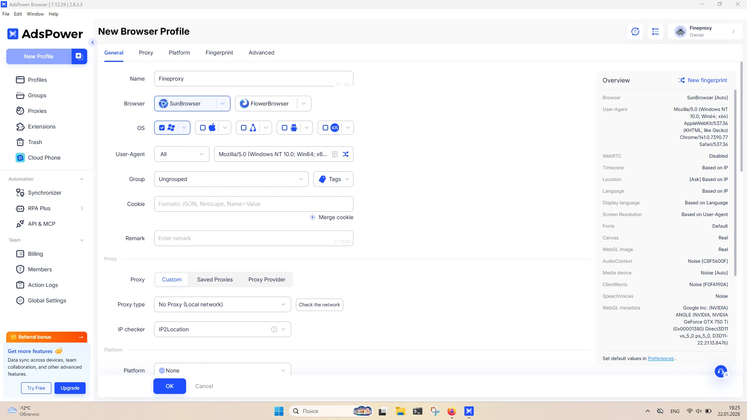Viewport: 747px width, 420px height.
Task: Open the File menu
Action: (x=6, y=14)
